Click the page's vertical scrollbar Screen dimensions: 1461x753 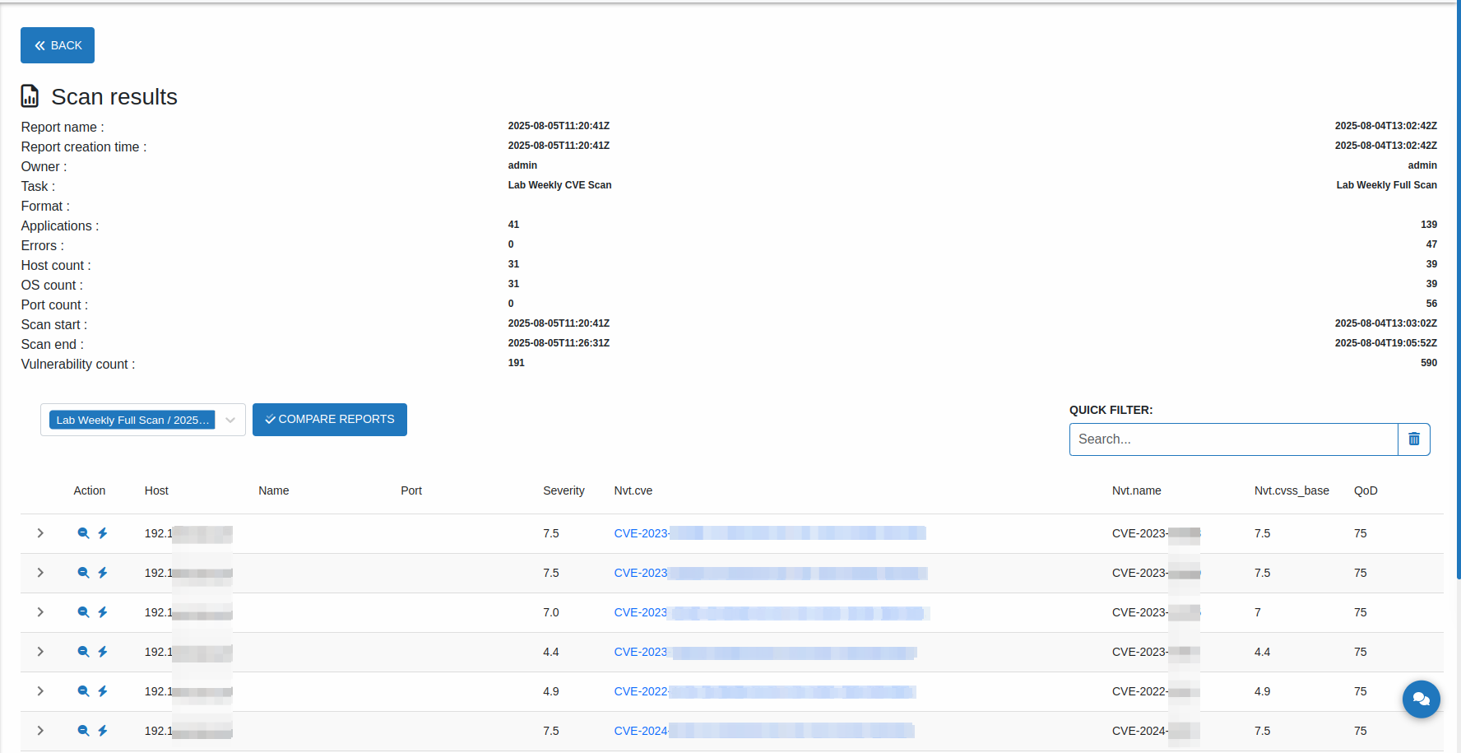point(1458,288)
